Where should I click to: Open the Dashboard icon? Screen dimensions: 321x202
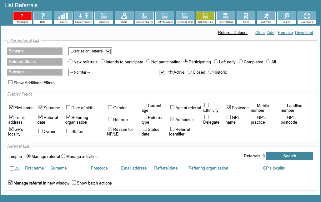[307, 18]
